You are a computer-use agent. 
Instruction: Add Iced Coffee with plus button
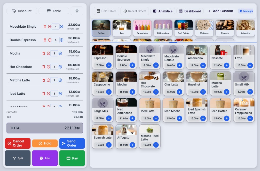(x=226, y=118)
